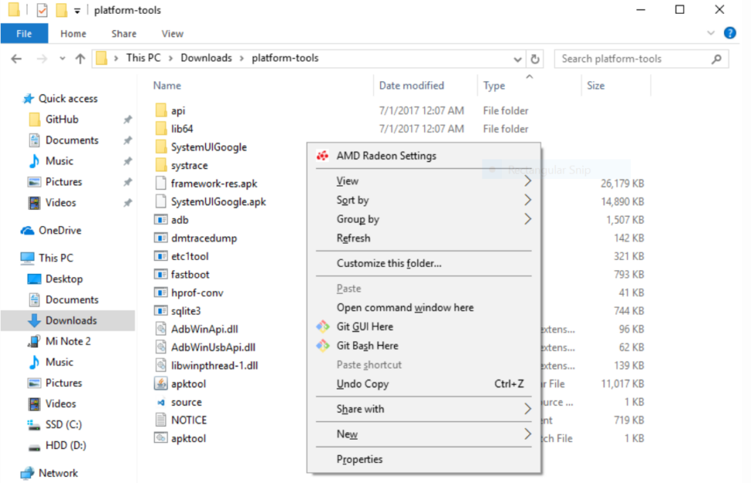Select the SystemUIGoogle folder
Screen dimensions: 751x483
click(209, 147)
